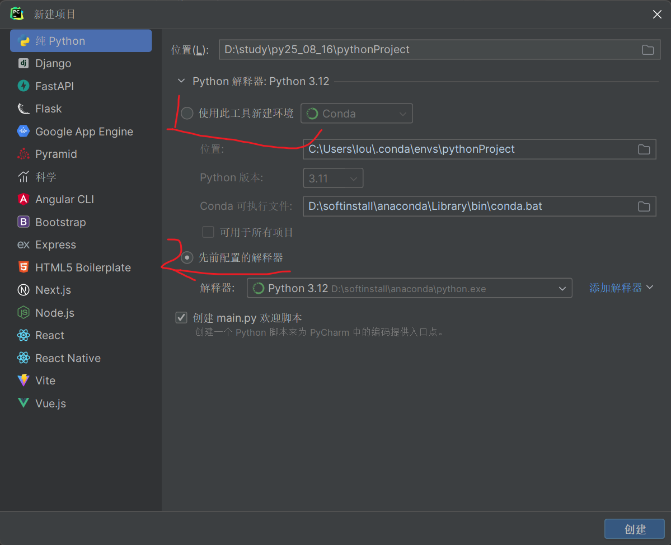Choose Google App Engine project type
This screenshot has height=545, width=671.
(x=81, y=131)
